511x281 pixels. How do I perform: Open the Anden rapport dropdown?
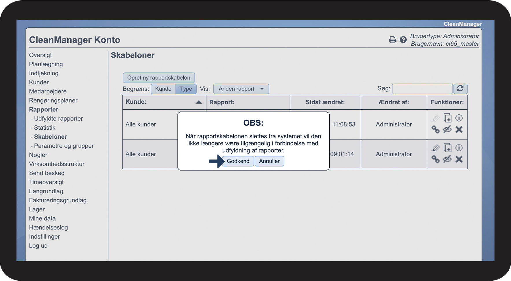(241, 89)
